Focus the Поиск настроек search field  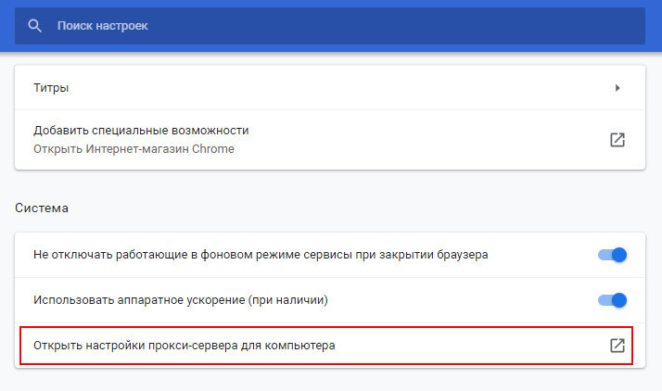(x=330, y=26)
